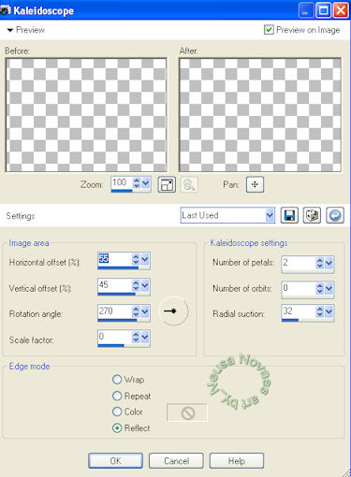The width and height of the screenshot is (351, 477).
Task: Click the rotation angle dial control
Action: 173,311
